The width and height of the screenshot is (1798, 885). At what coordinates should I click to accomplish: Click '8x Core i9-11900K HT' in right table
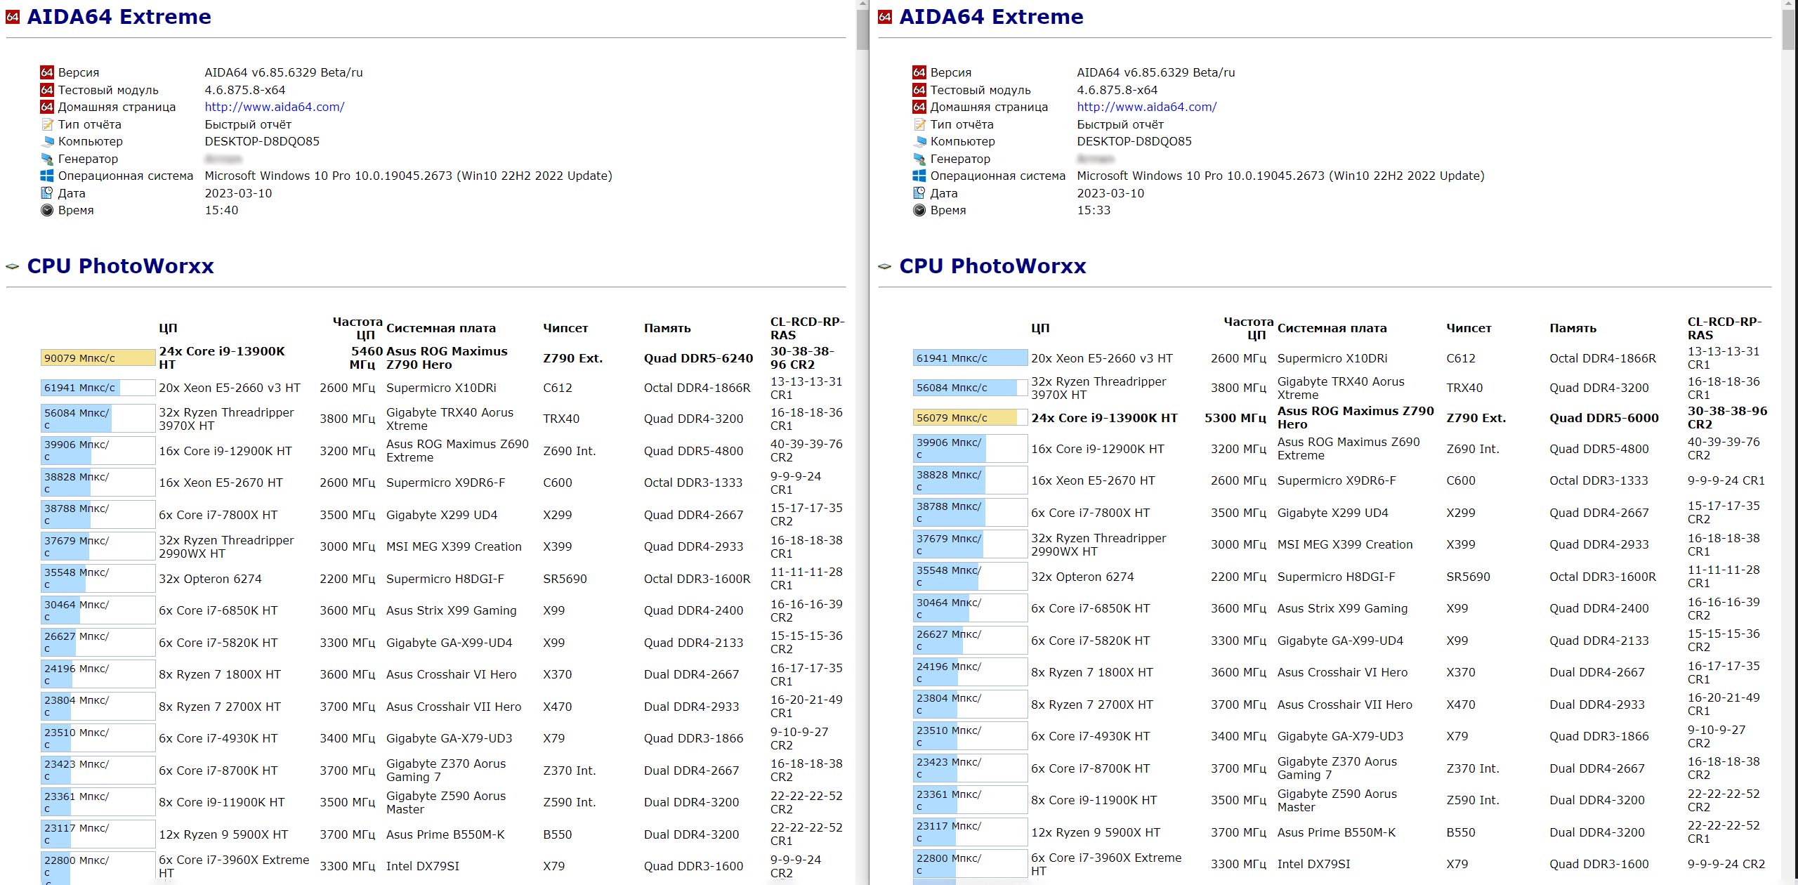coord(1094,800)
